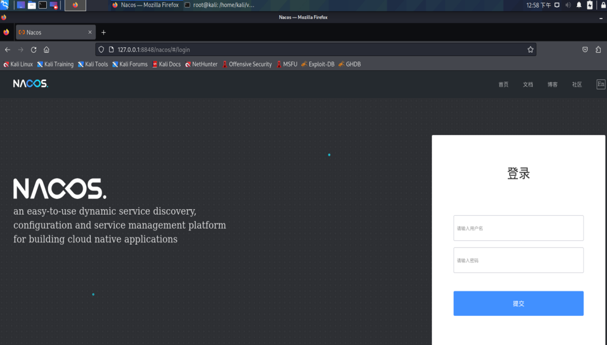Viewport: 607px width, 345px height.
Task: Focus the password field 请输入密码
Action: click(x=518, y=260)
